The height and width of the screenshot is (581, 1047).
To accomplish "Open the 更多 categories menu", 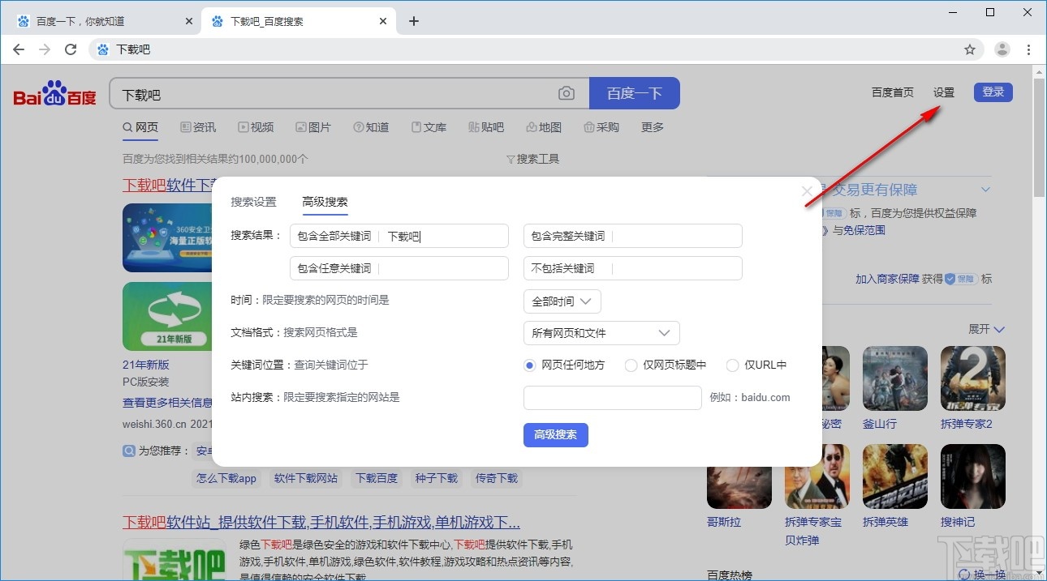I will pyautogui.click(x=653, y=127).
